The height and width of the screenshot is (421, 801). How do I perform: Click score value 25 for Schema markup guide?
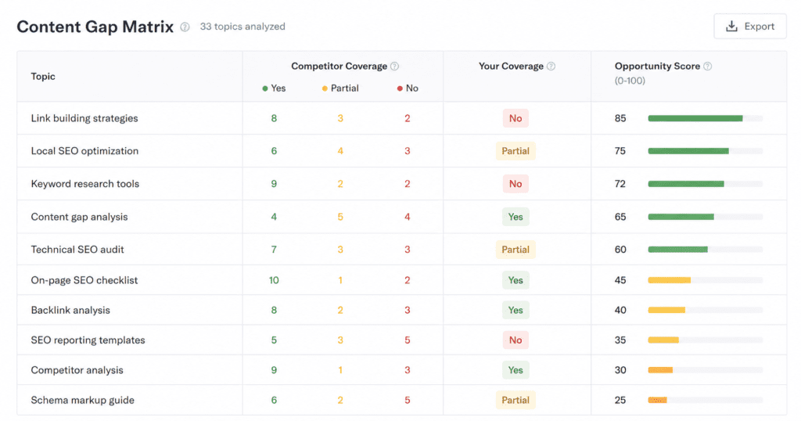[x=620, y=401]
